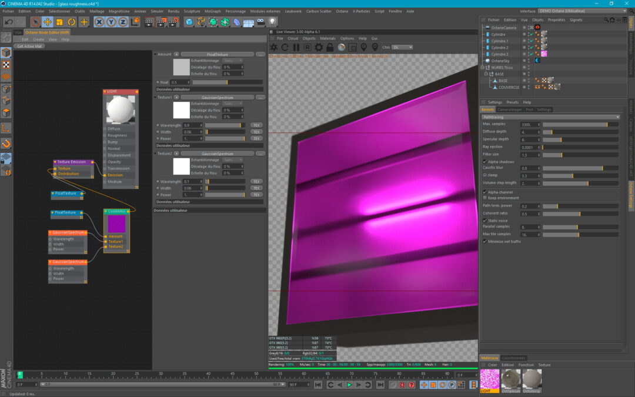635x397 pixels.
Task: Open the MoGraph menu
Action: (212, 11)
